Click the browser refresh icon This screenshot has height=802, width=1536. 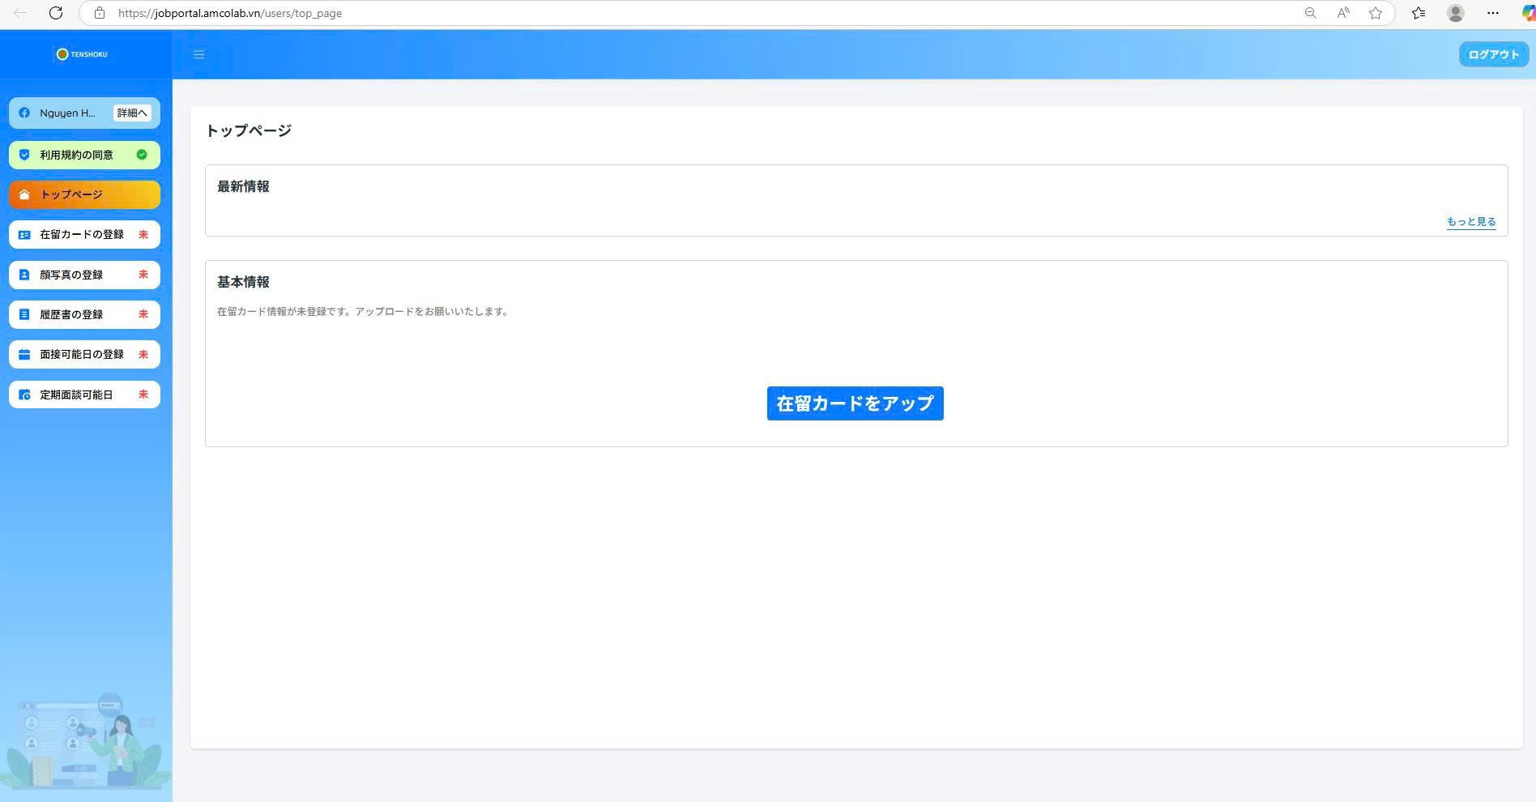(56, 13)
